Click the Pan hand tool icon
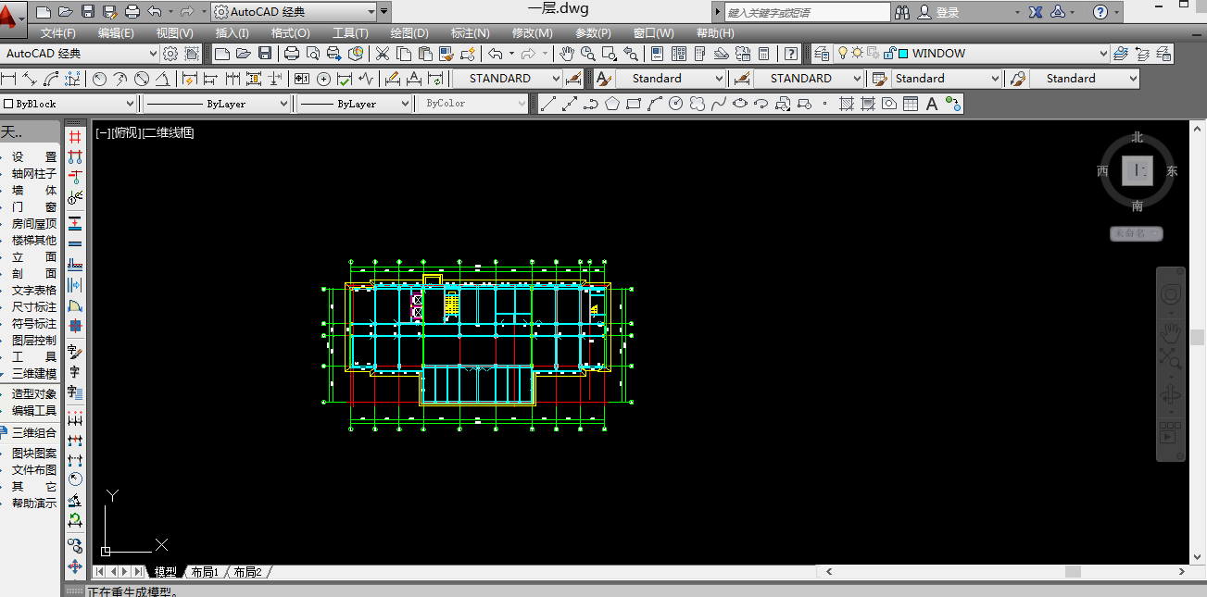 pos(567,54)
